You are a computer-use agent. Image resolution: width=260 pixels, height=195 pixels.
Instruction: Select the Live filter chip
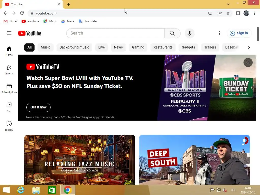coord(102,47)
